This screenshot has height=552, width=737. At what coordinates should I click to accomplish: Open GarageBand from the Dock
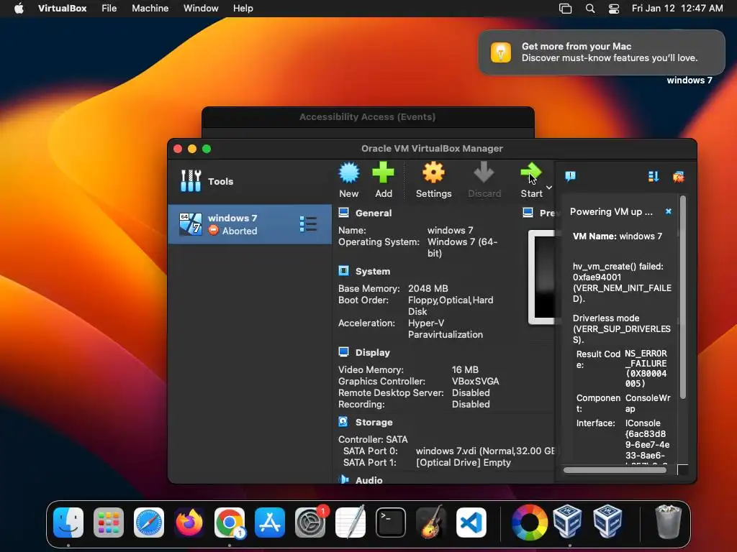pos(431,522)
